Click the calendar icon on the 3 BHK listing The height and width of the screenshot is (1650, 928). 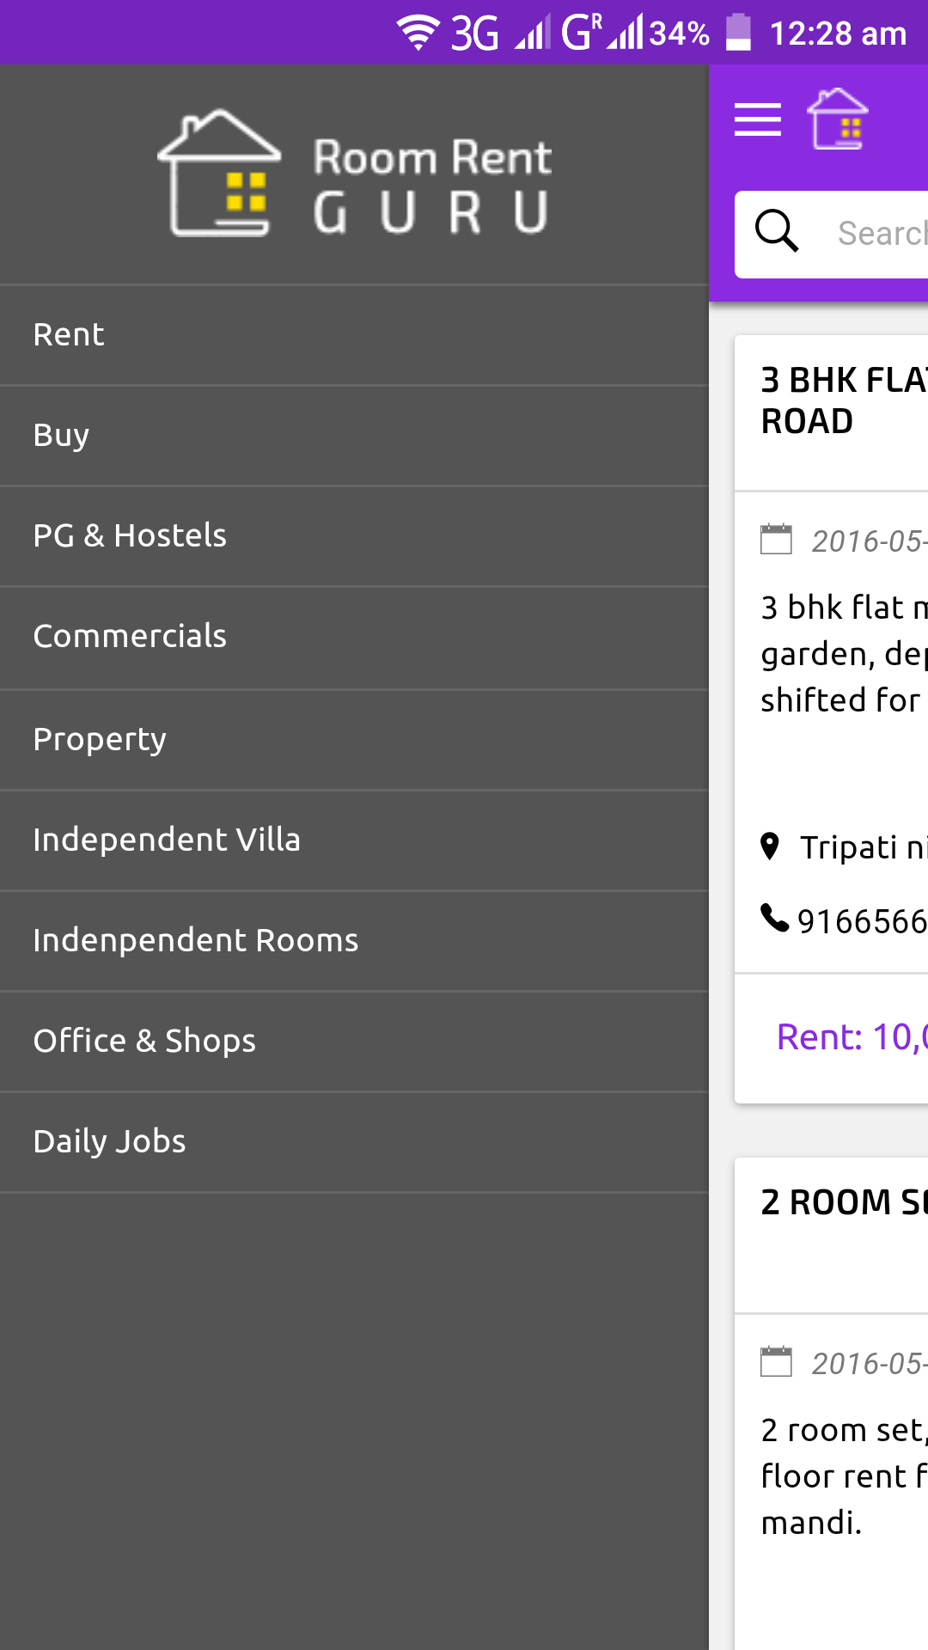tap(776, 540)
